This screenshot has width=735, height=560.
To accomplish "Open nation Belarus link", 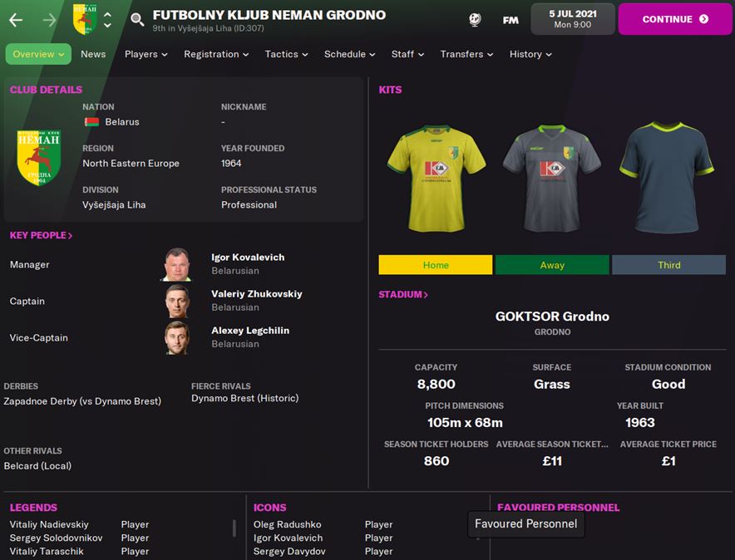I will (122, 122).
